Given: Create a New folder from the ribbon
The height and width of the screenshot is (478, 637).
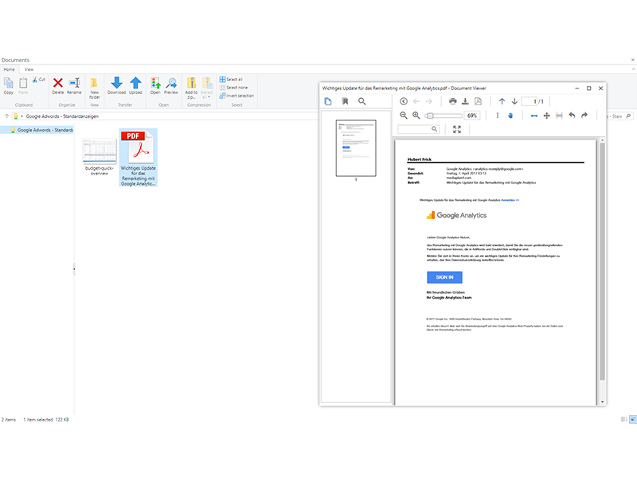Looking at the screenshot, I should click(94, 88).
